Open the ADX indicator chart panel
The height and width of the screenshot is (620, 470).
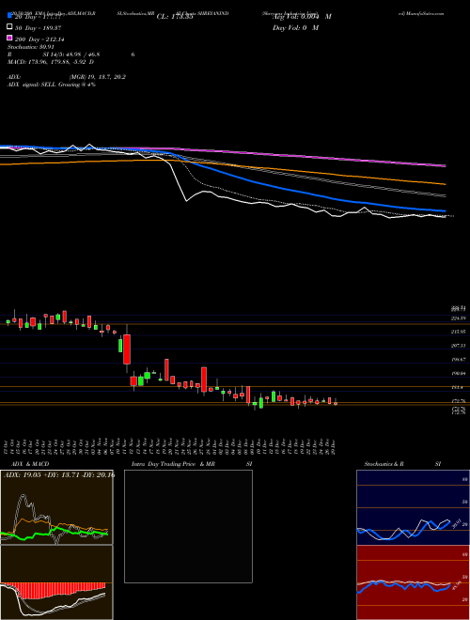point(56,507)
